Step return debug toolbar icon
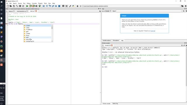Image resolution: width=187 pixels, height=105 pixels. tap(53, 6)
